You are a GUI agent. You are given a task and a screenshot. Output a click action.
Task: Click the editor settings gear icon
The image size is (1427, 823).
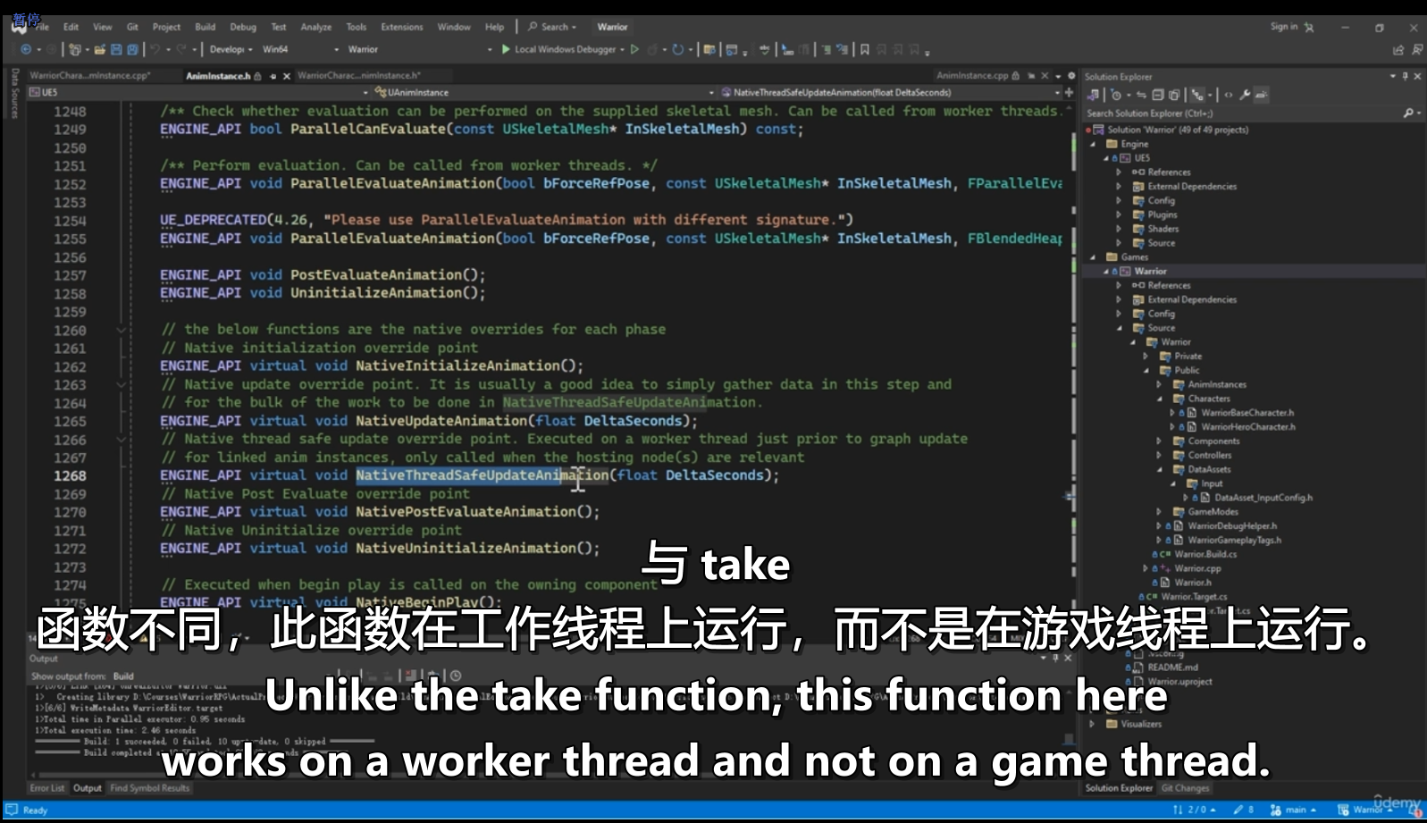[1071, 76]
